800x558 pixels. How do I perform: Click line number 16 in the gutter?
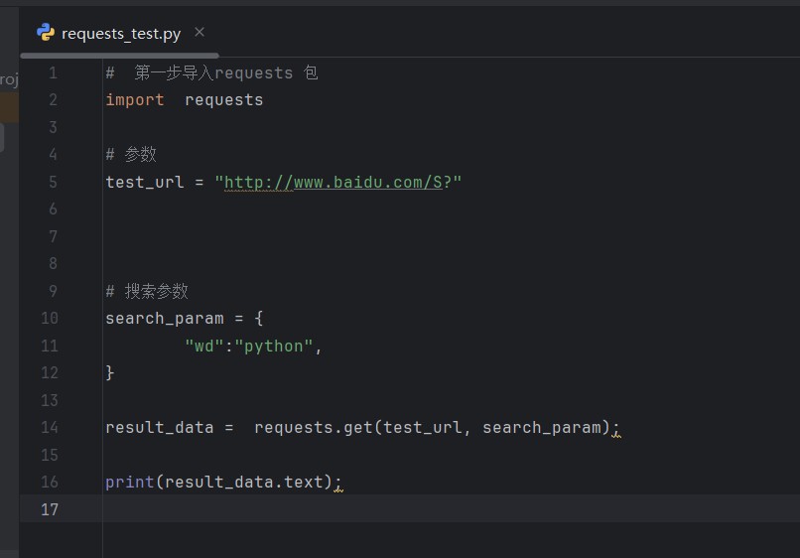[x=50, y=482]
